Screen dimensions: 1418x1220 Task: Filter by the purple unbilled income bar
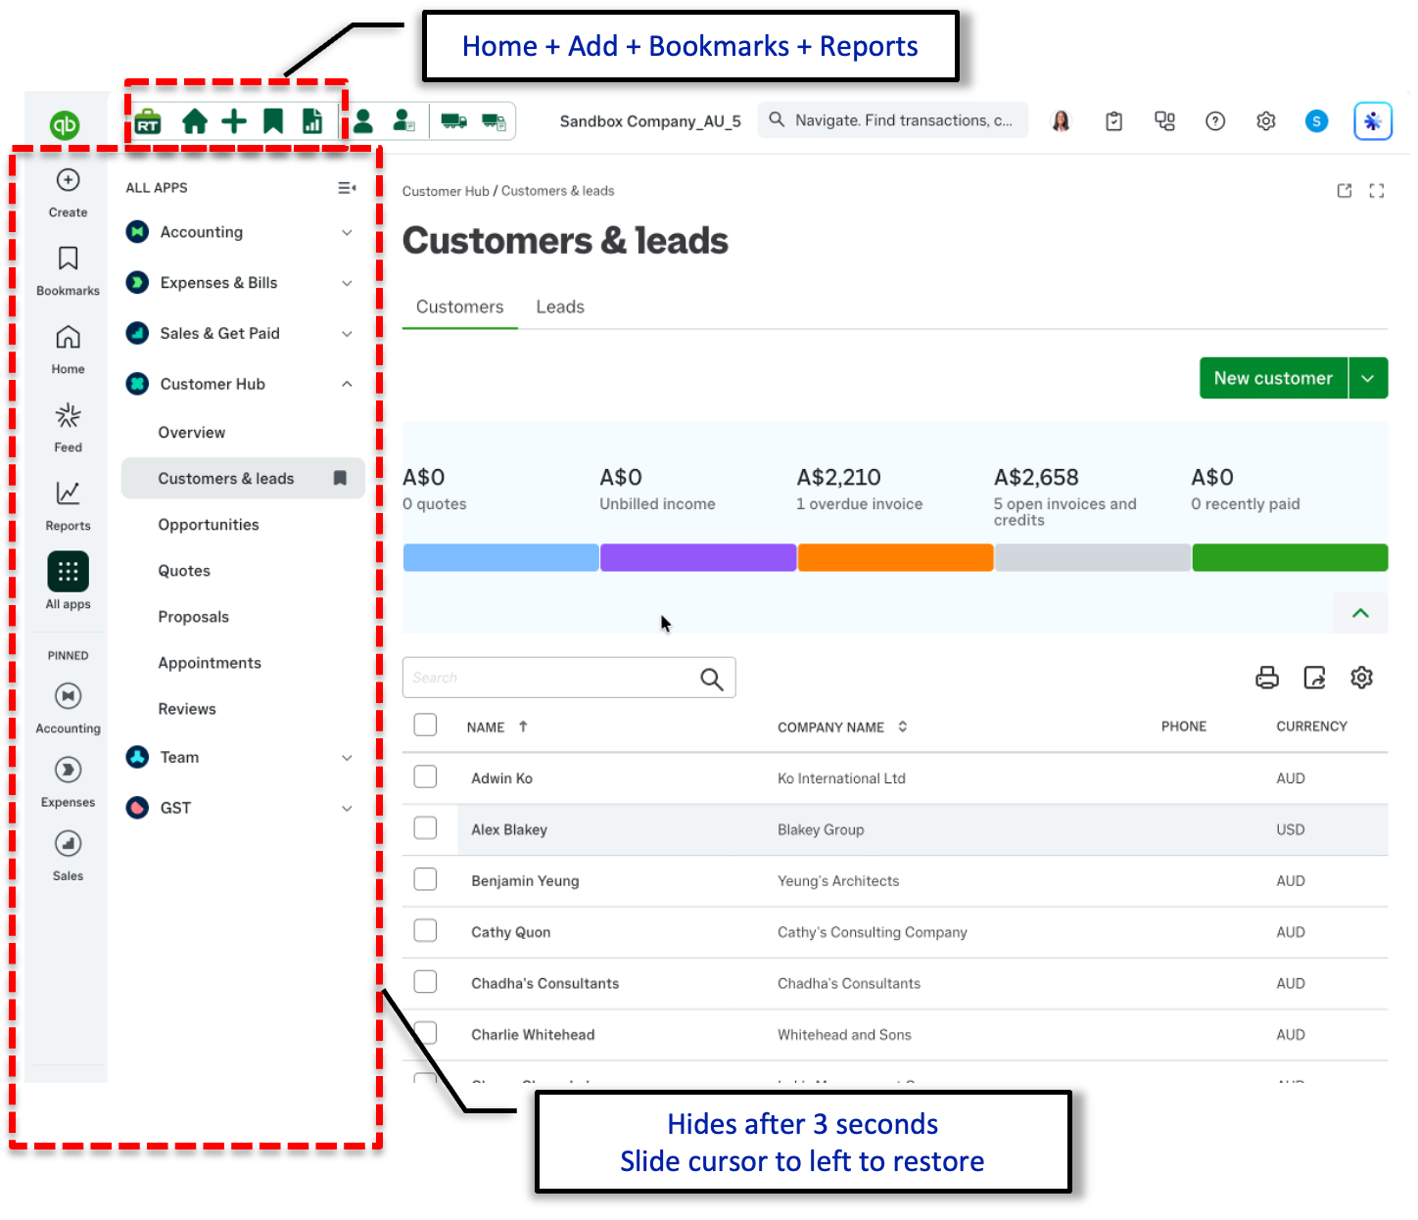tap(697, 557)
